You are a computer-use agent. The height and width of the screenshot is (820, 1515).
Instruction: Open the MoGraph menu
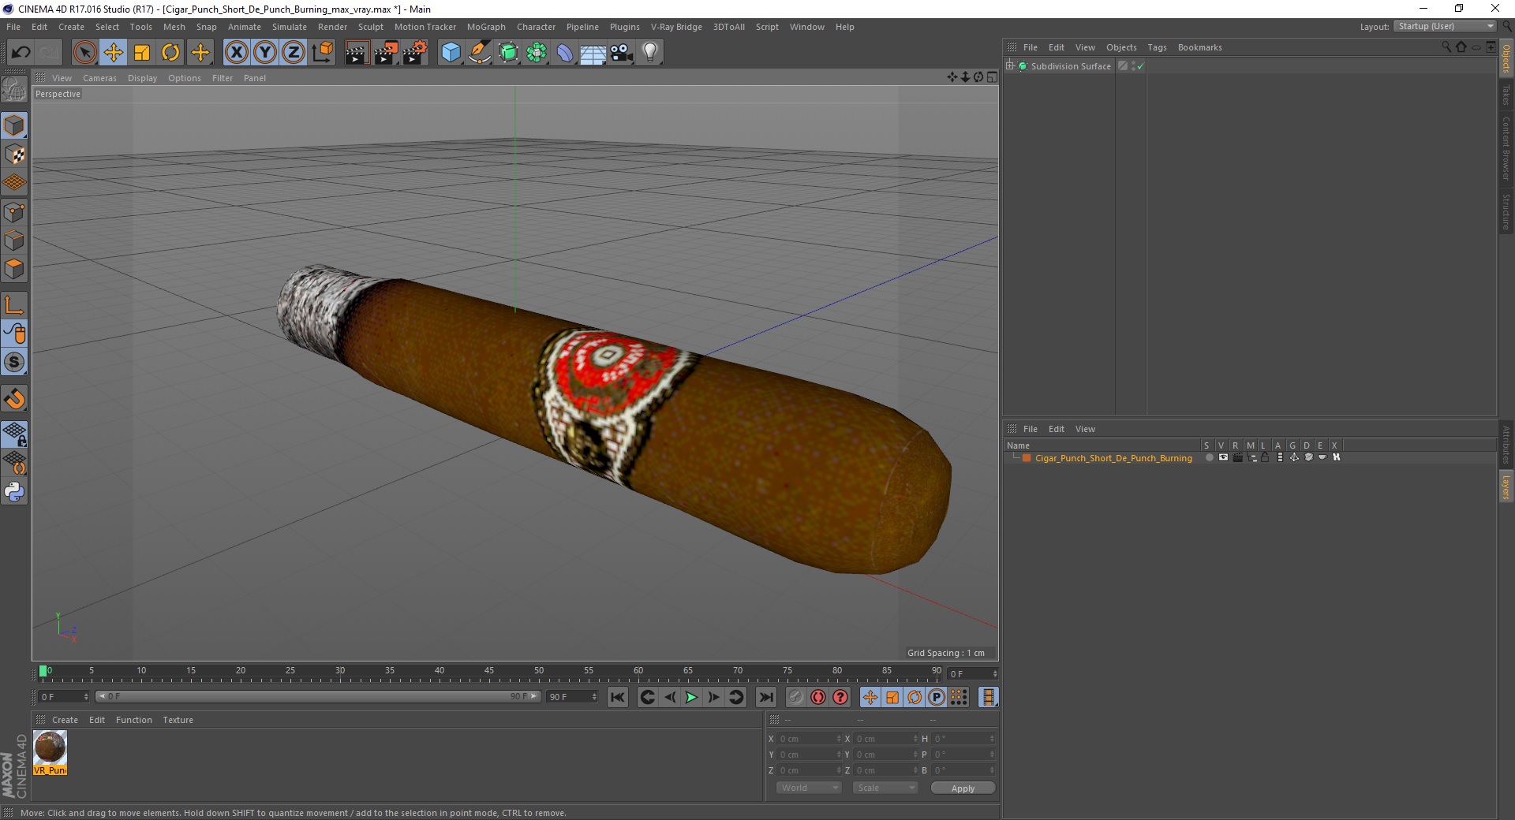tap(485, 27)
